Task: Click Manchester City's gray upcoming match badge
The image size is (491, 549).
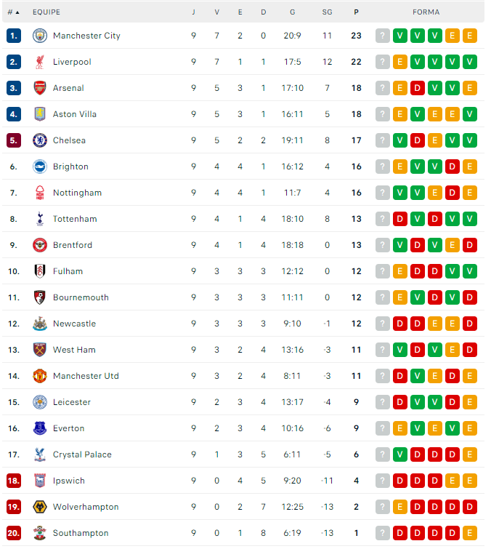Action: click(383, 36)
